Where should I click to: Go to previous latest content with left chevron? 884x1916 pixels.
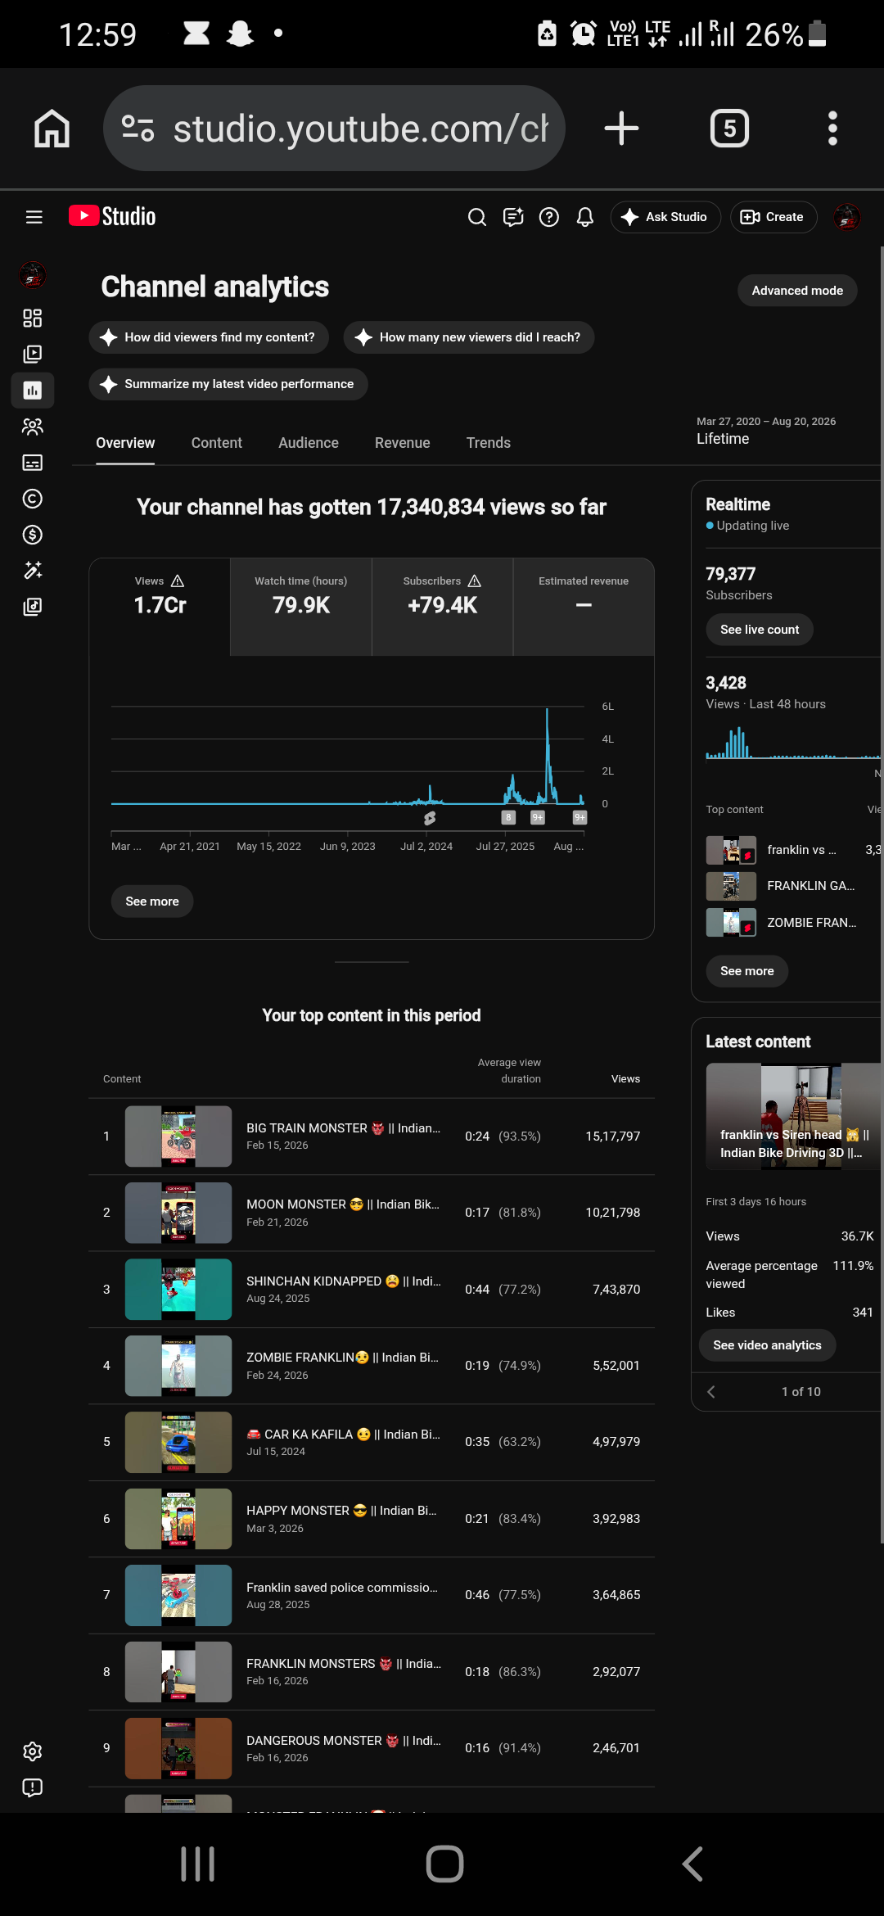coord(711,1392)
